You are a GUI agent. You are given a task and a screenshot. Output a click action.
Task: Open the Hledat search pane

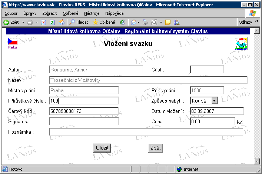[x=79, y=22]
